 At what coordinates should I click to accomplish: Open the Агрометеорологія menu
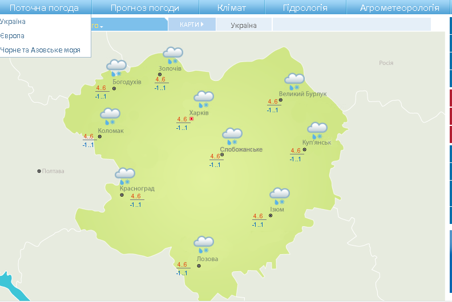tap(399, 7)
